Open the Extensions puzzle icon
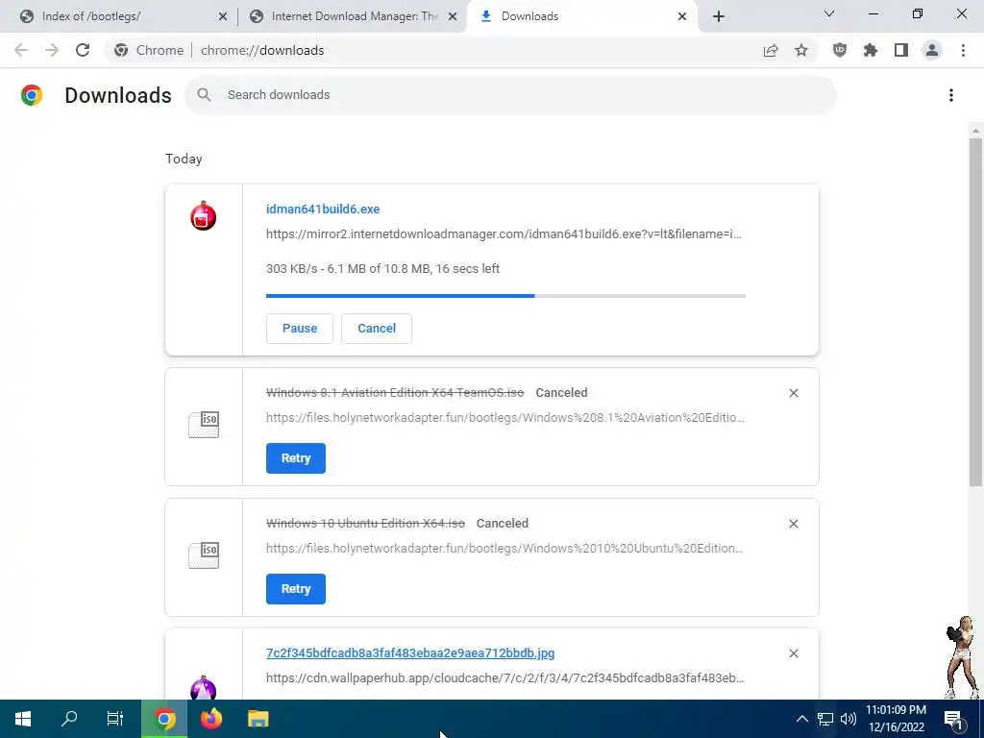 [871, 50]
